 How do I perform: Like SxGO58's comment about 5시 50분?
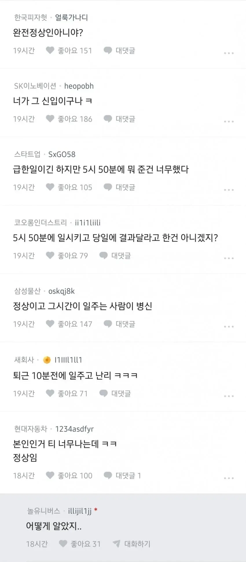point(50,187)
